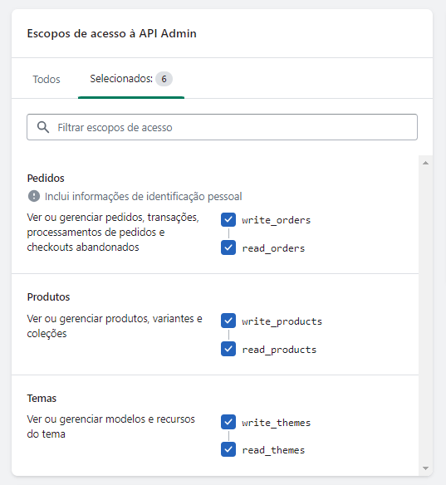446x485 pixels.
Task: Disable the read_themes scope
Action: [228, 450]
